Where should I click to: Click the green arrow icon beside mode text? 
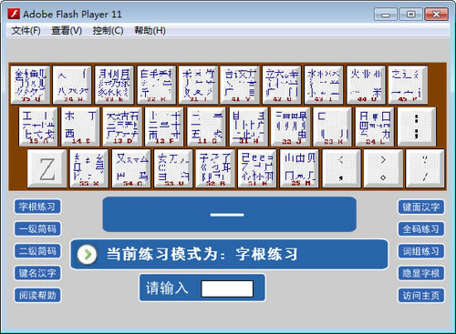88,254
